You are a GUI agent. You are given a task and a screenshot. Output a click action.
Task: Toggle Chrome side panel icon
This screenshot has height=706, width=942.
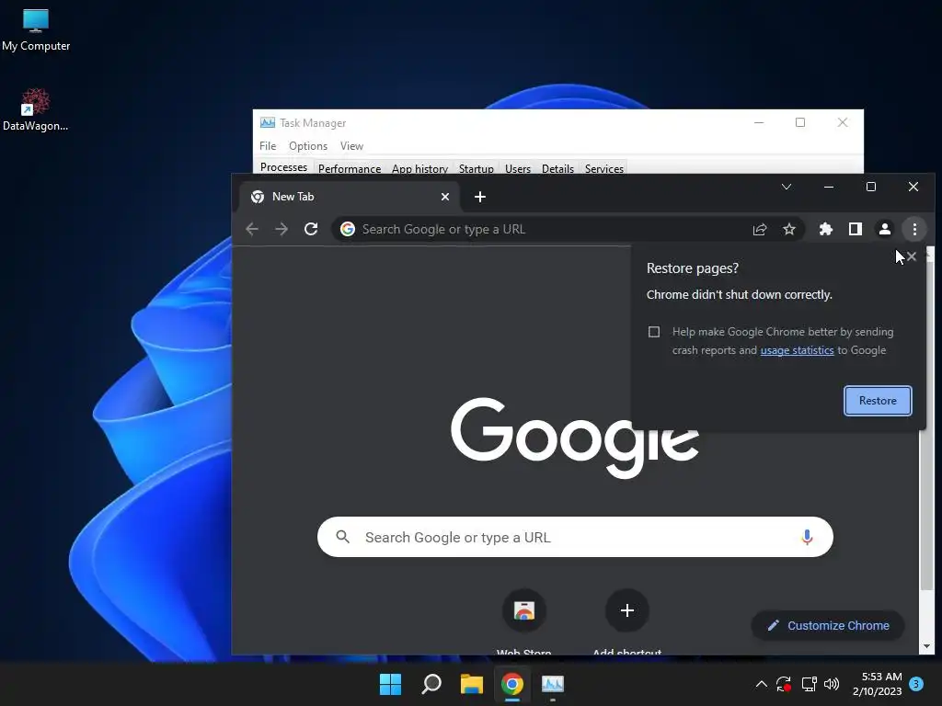click(856, 229)
